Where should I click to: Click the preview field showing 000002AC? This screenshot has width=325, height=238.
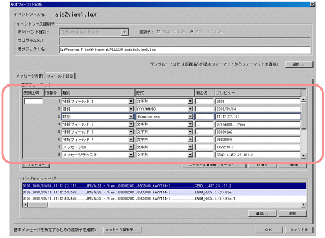point(258,132)
